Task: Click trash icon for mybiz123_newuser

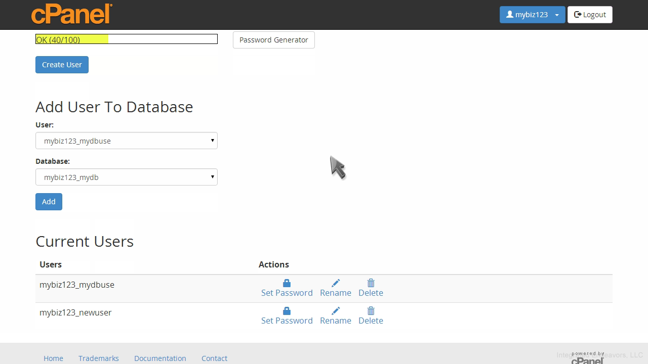Action: pos(371,311)
